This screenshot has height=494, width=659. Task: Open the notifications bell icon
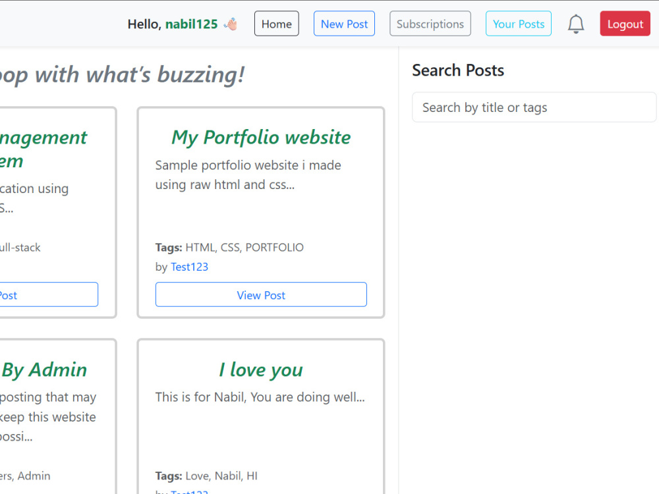pyautogui.click(x=576, y=23)
